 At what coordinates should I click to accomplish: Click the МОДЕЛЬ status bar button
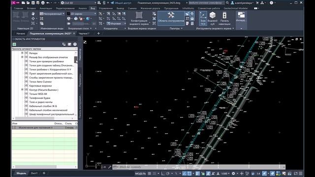click(x=140, y=174)
